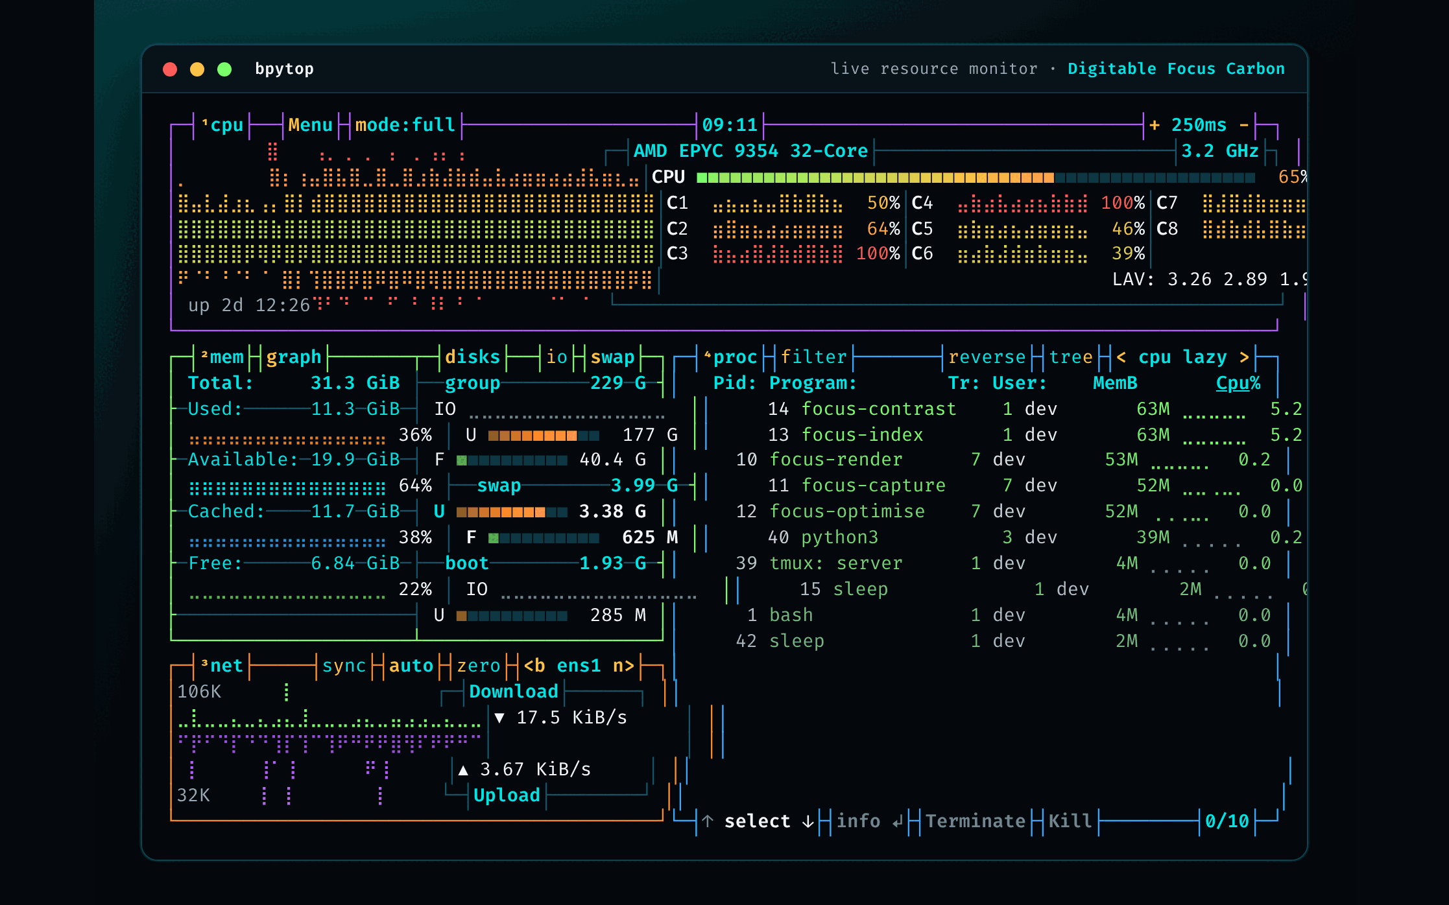Click the boot disk label
The width and height of the screenshot is (1449, 905).
coord(466,563)
